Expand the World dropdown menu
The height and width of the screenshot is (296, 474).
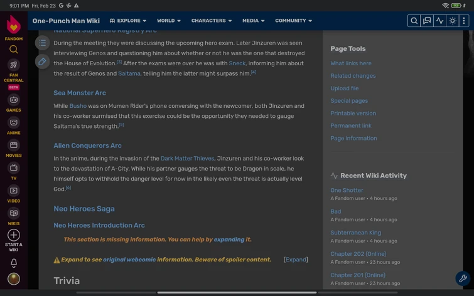(x=169, y=21)
